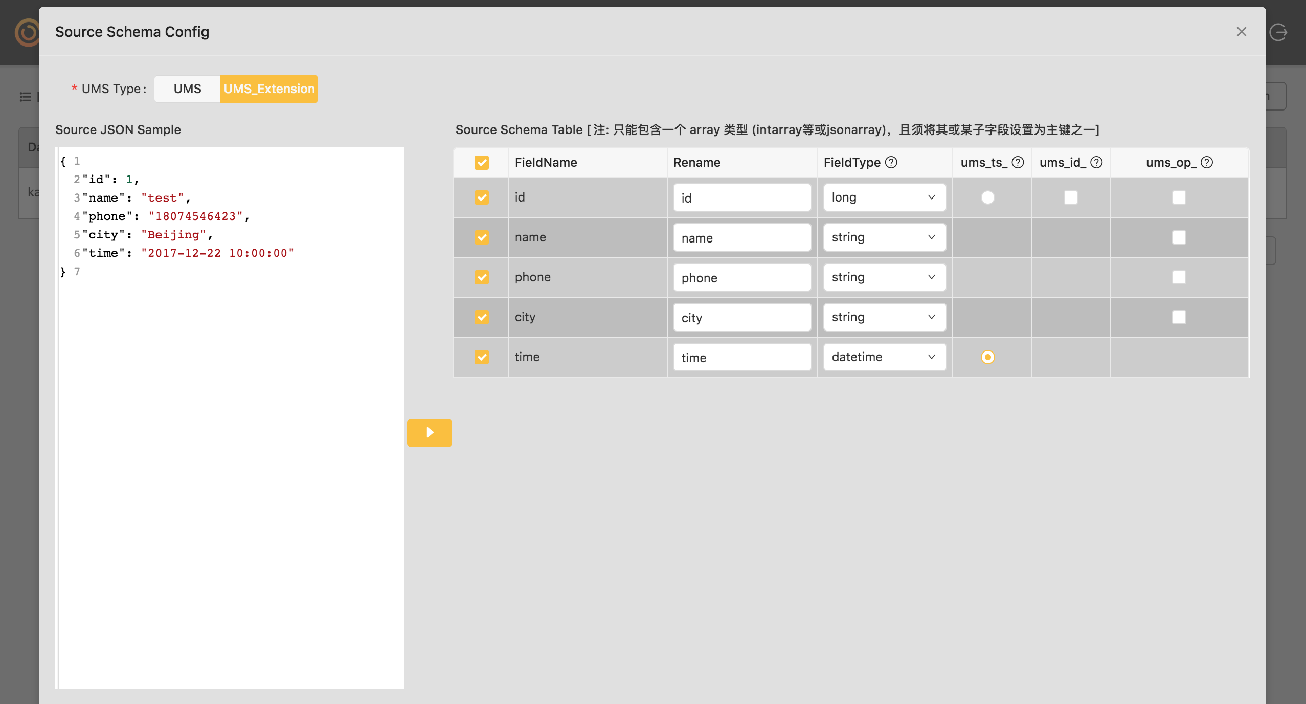This screenshot has height=704, width=1306.
Task: Uncheck the phone field row checkbox
Action: pyautogui.click(x=481, y=277)
